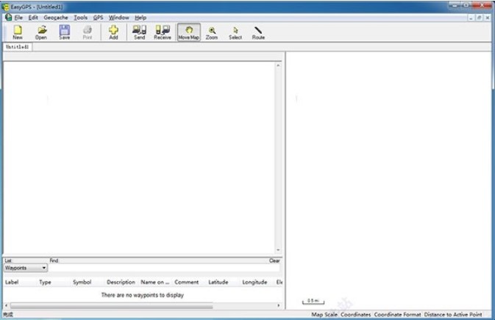Receive data from GPS with Receive icon
The width and height of the screenshot is (495, 320).
pyautogui.click(x=163, y=32)
